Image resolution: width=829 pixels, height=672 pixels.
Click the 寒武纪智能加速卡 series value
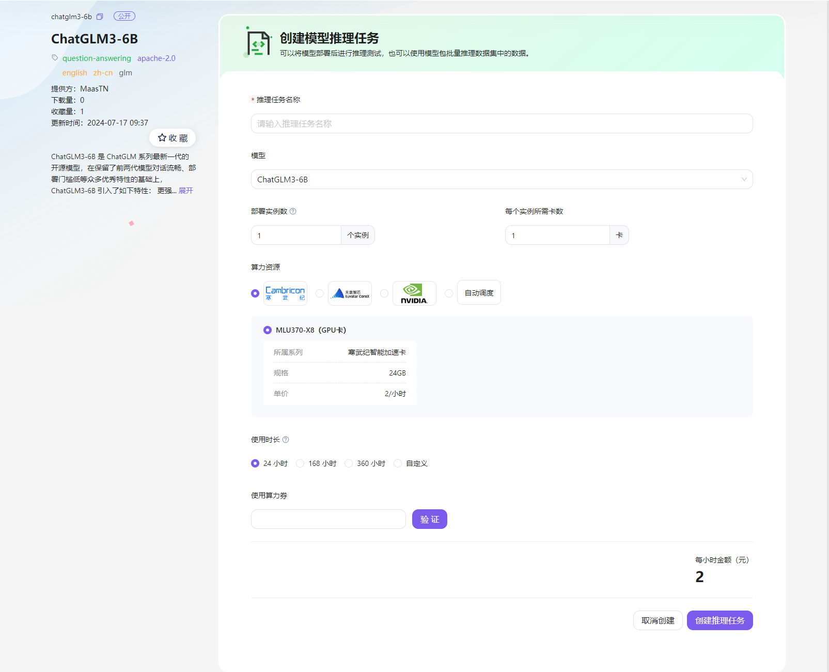click(x=377, y=352)
